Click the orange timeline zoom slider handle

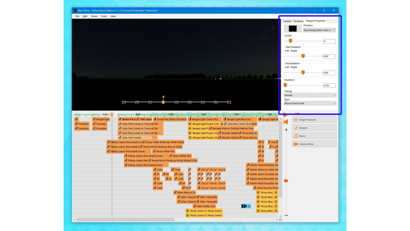coord(286,181)
